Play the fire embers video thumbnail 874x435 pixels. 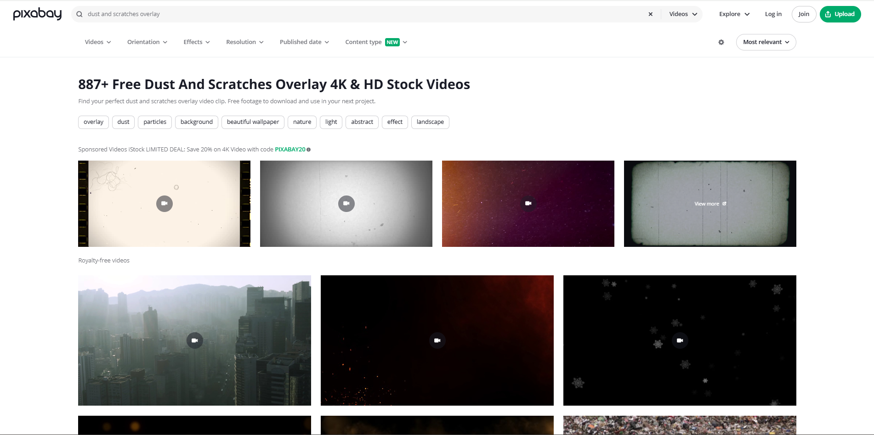[x=437, y=340]
